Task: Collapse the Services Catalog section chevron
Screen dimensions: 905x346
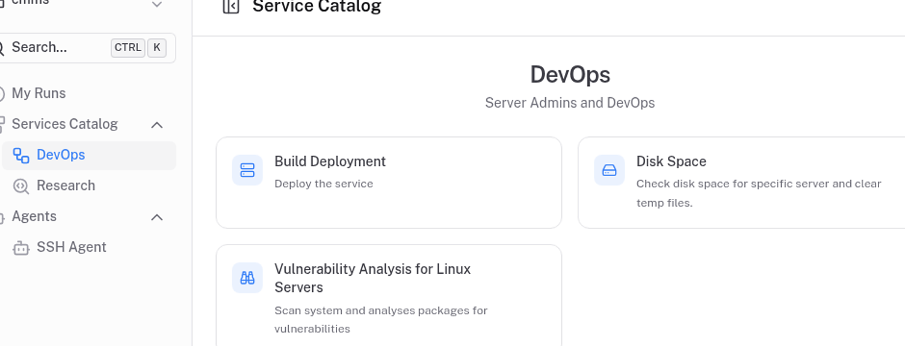Action: click(157, 125)
